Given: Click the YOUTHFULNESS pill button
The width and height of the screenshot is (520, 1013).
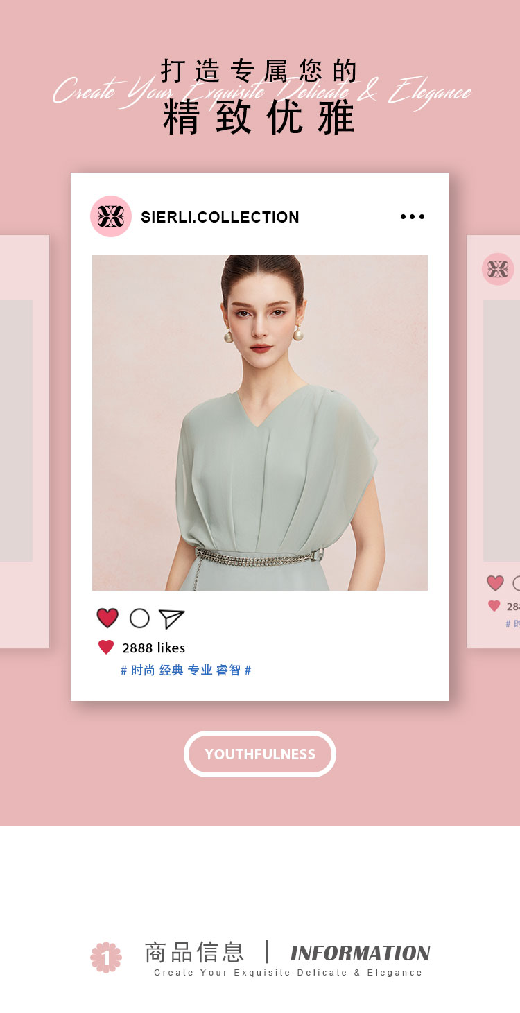Looking at the screenshot, I should [x=260, y=754].
